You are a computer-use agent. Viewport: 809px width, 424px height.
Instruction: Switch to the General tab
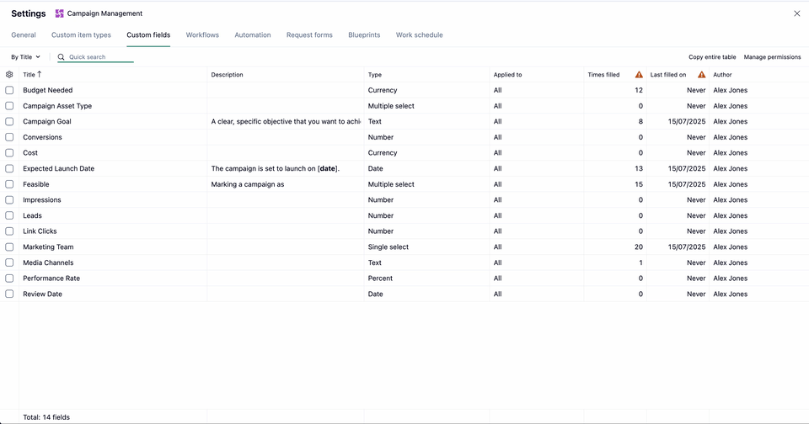tap(24, 35)
